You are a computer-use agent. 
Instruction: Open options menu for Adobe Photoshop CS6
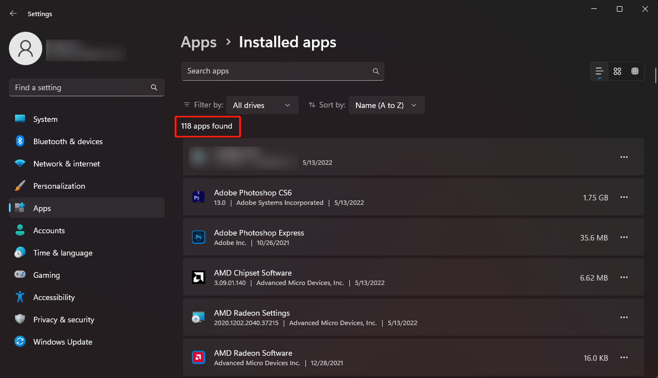pyautogui.click(x=624, y=197)
